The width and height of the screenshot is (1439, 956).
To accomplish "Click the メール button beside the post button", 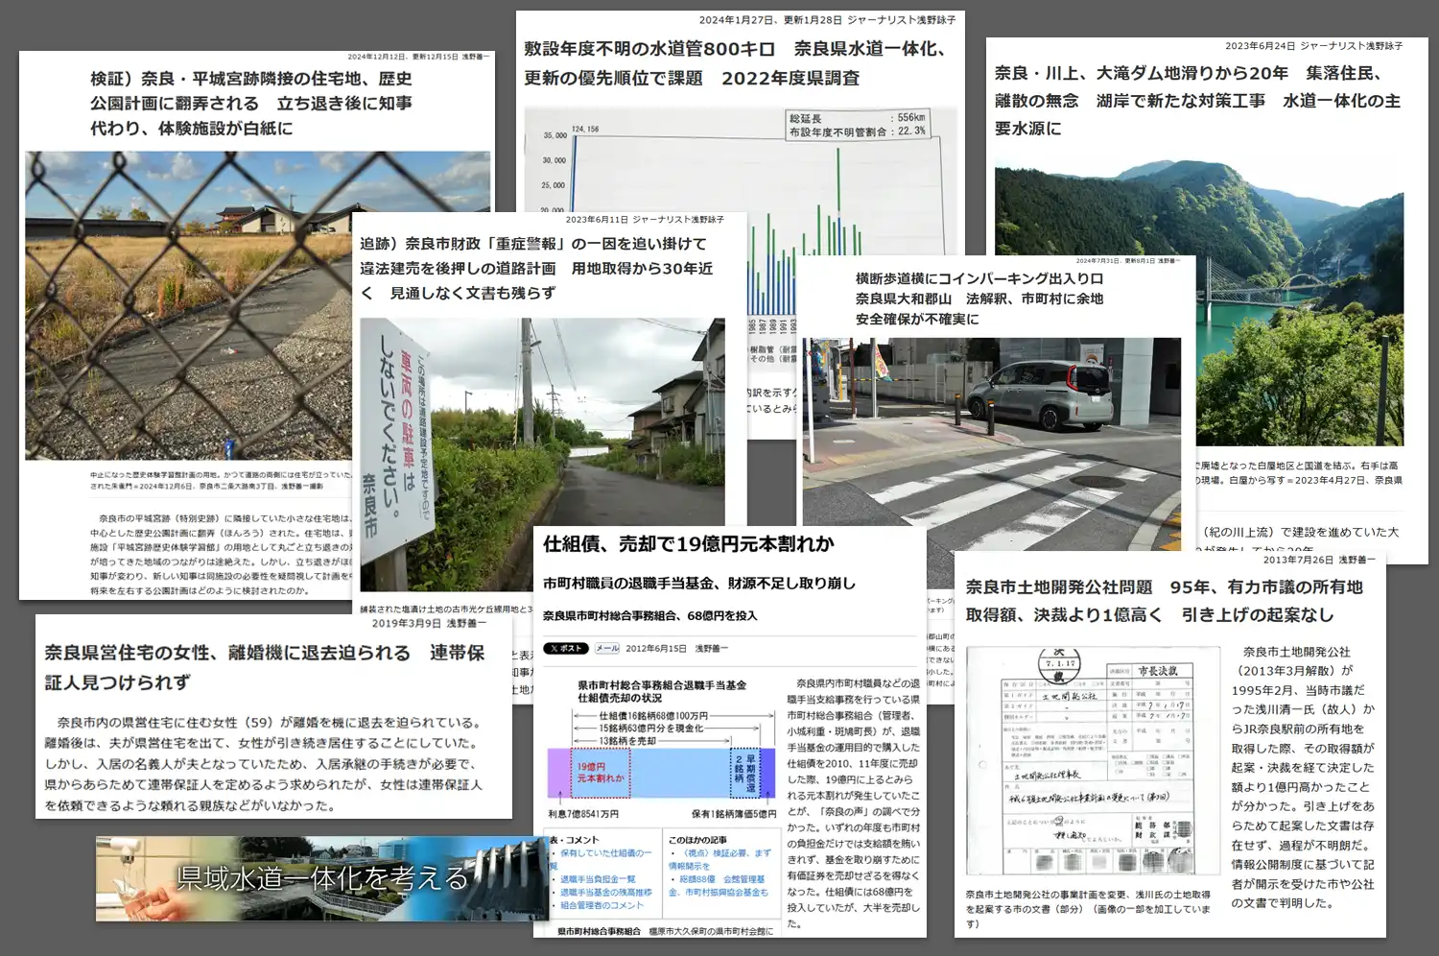I will point(607,648).
